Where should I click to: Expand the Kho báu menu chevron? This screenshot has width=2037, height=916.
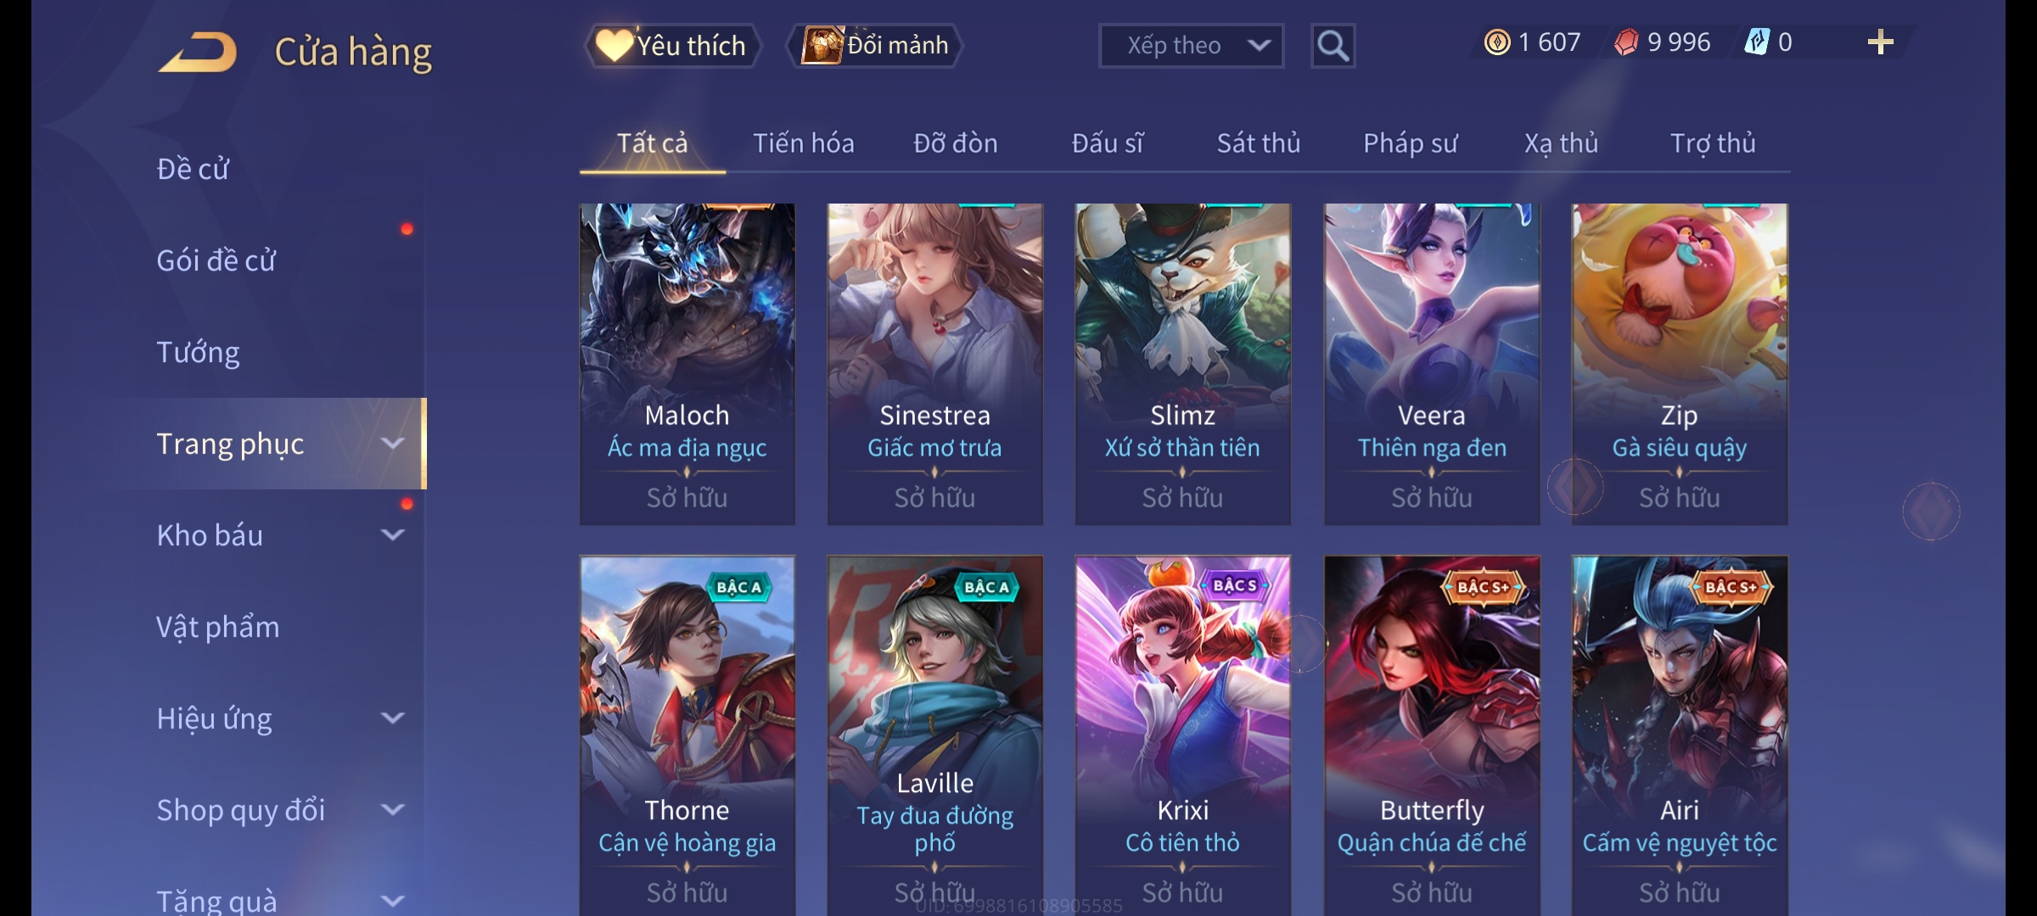tap(392, 534)
